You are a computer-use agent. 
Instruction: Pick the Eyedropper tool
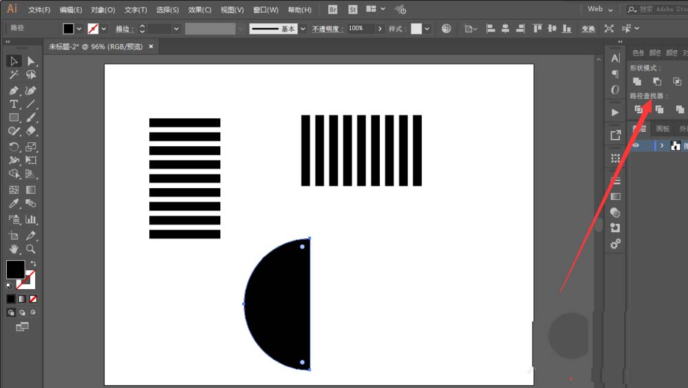pos(14,204)
